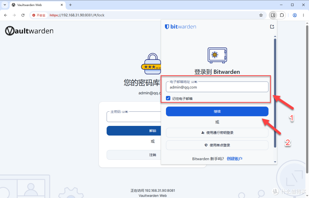
Task: Go forward to next page
Action: click(x=14, y=15)
